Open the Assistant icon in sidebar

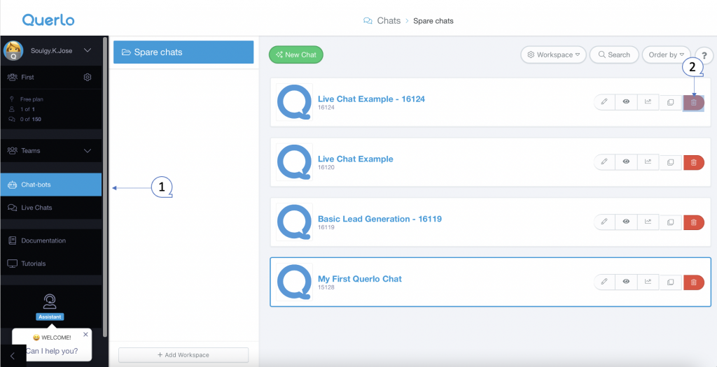pyautogui.click(x=50, y=302)
